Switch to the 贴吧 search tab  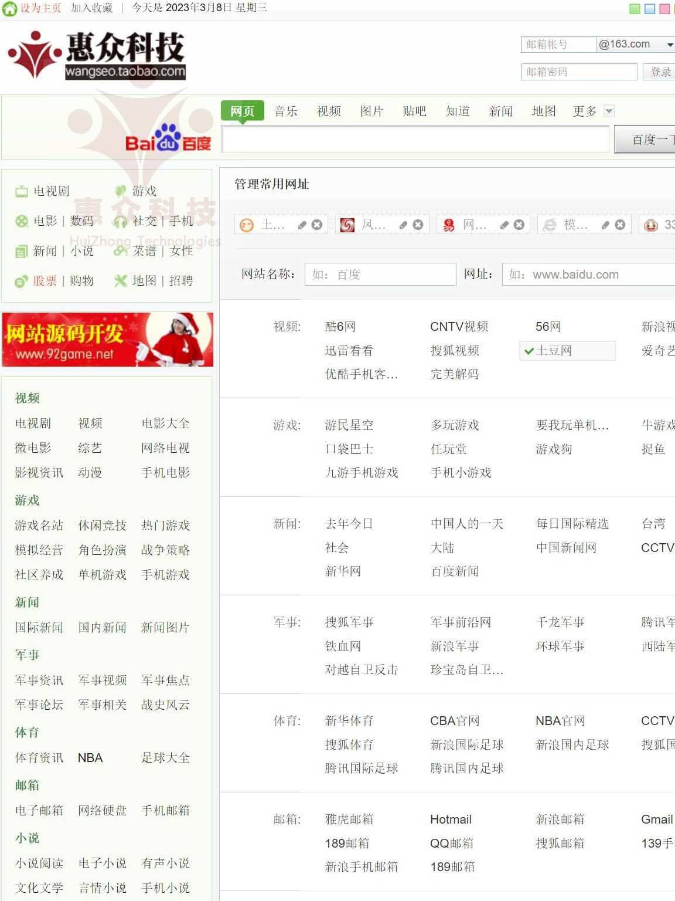[x=414, y=111]
